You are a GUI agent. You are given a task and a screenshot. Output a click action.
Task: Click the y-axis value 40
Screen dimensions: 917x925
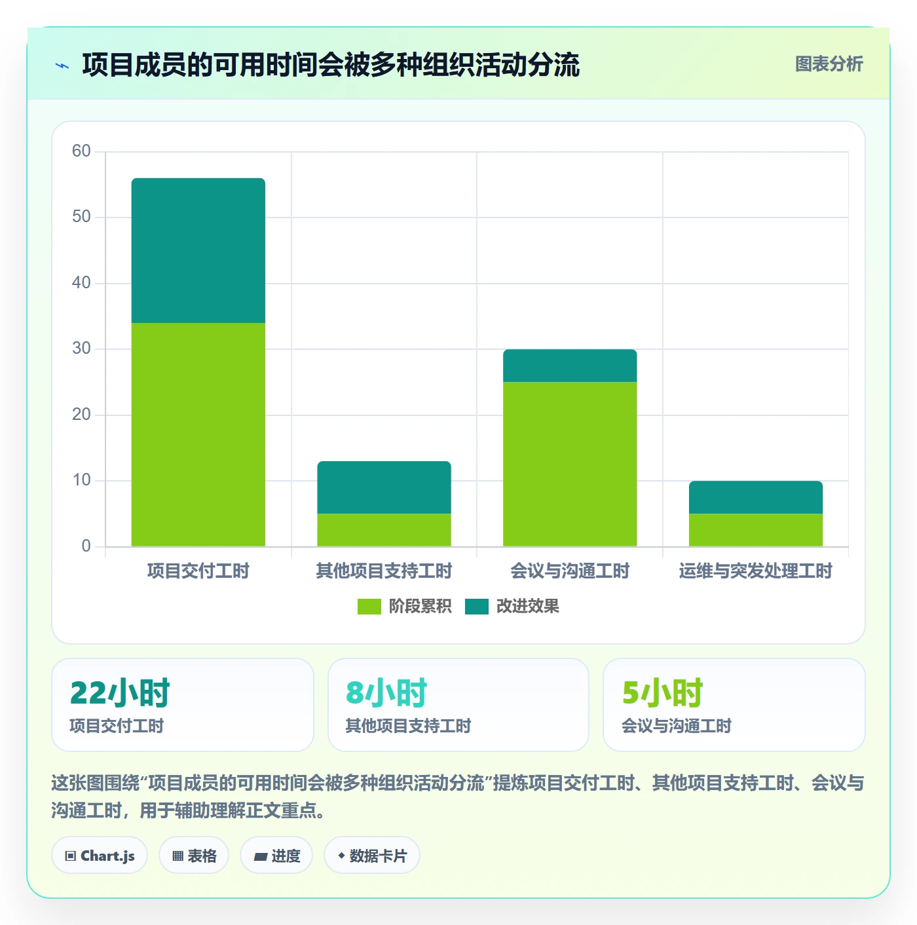[x=81, y=283]
